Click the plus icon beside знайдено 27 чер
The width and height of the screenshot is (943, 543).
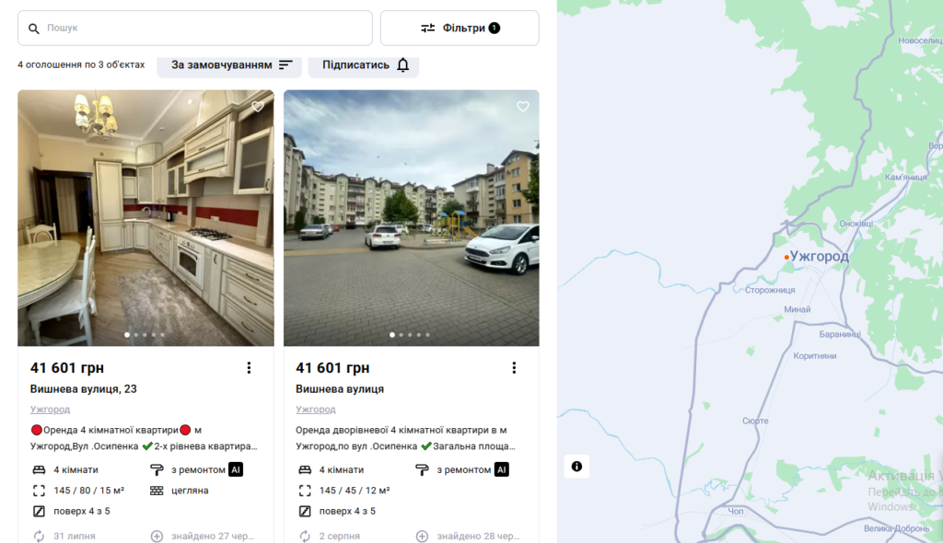[x=157, y=536]
